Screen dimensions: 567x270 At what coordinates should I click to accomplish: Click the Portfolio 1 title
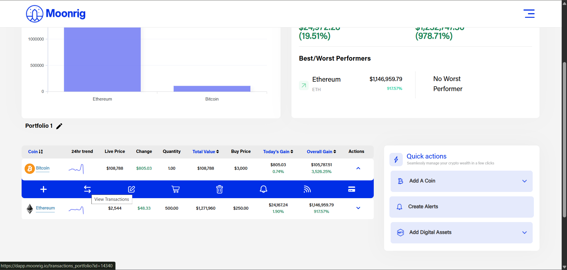coord(39,126)
